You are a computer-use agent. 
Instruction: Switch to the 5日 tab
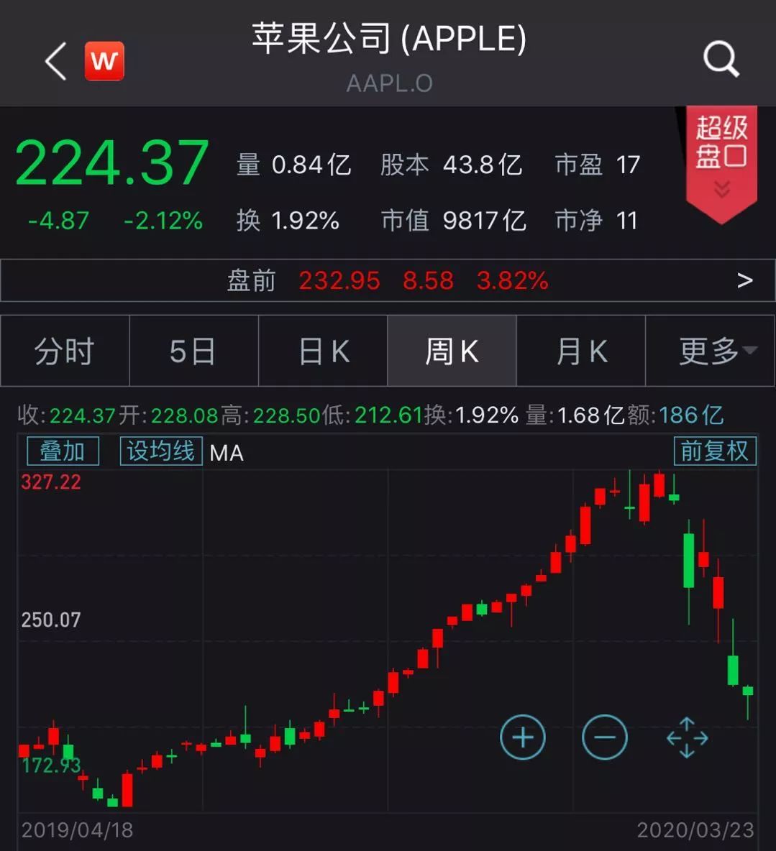(193, 351)
